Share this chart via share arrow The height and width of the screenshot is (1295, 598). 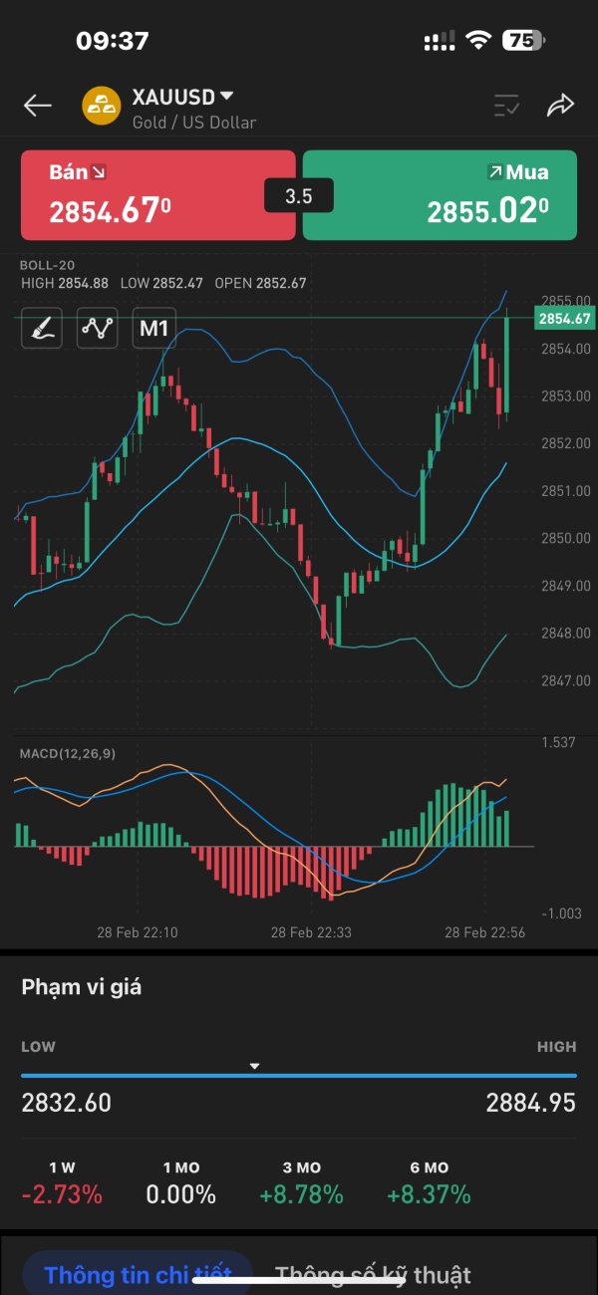click(x=561, y=106)
